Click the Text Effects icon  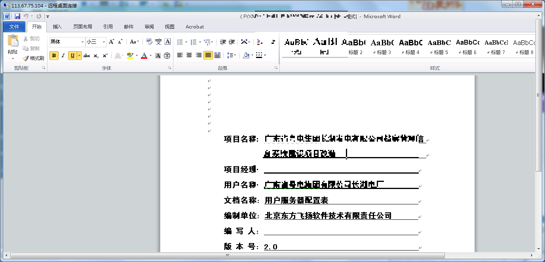coord(118,56)
